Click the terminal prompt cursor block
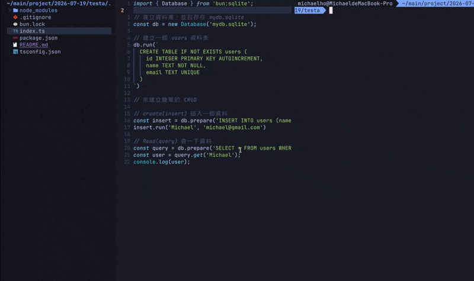Screen dimensions: 474x281 pyautogui.click(x=331, y=11)
